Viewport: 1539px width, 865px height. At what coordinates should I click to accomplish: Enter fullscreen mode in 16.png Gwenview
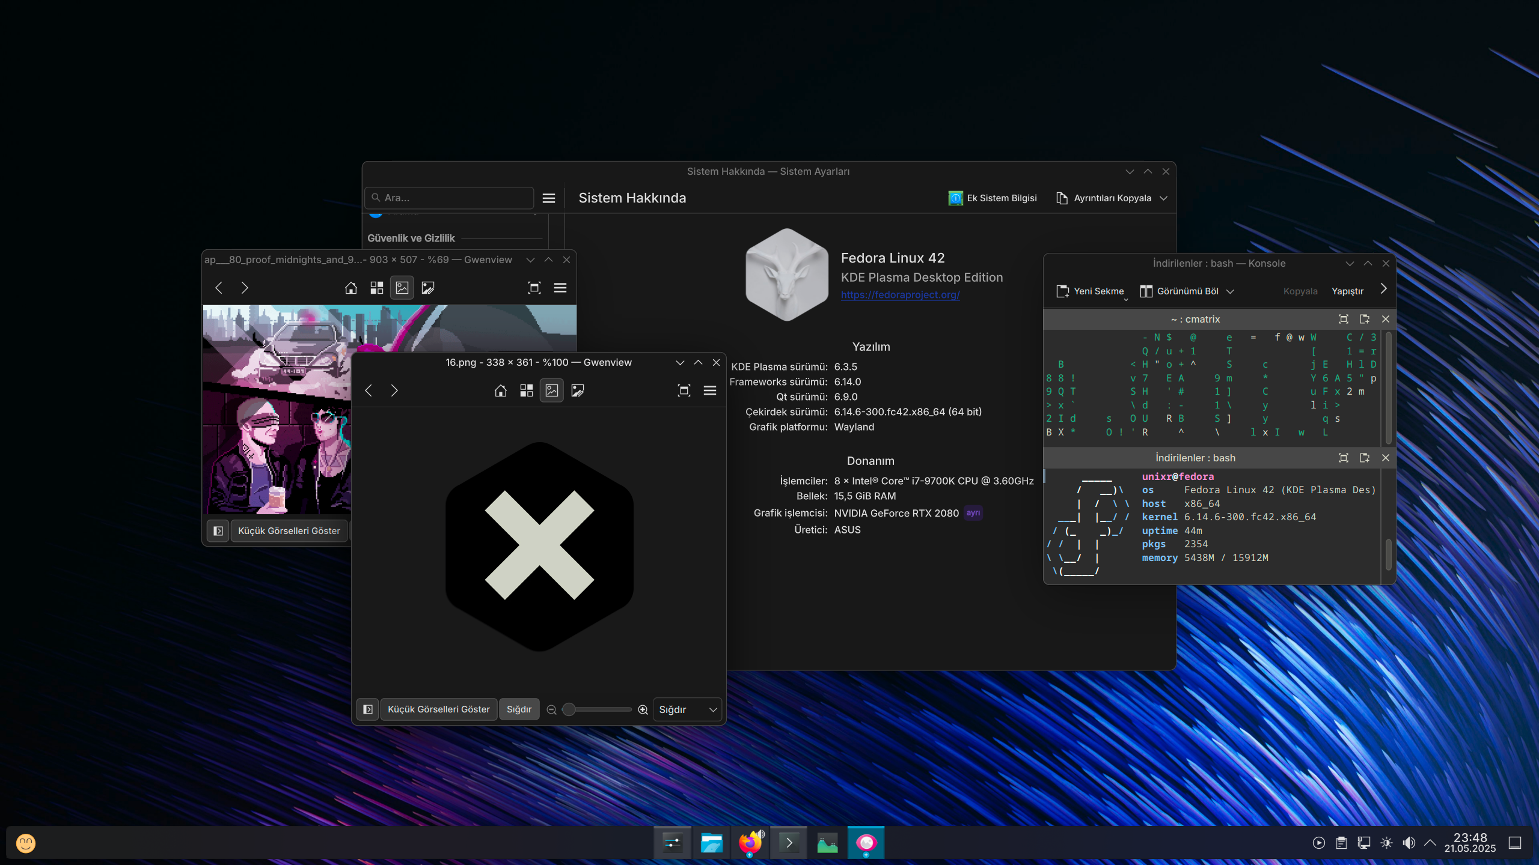coord(684,390)
